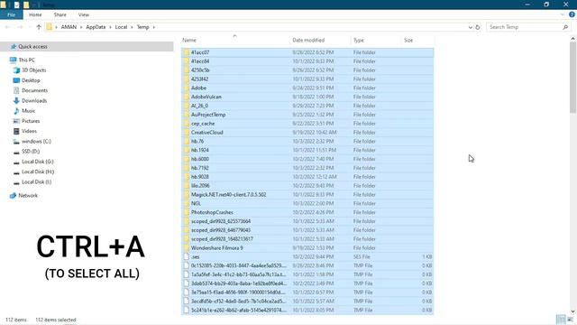577x325 pixels.
Task: Click the Back navigation arrow
Action: click(8, 27)
